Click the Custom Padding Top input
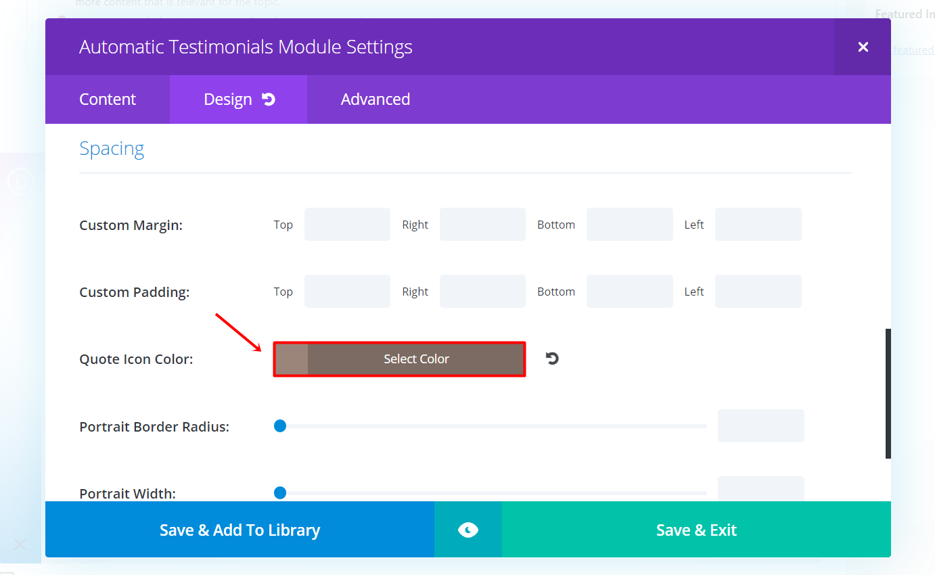Screen dimensions: 935x575 [x=347, y=292]
